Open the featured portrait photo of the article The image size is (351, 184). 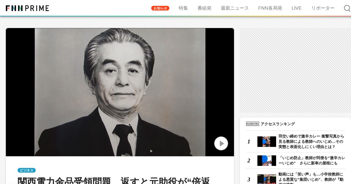pyautogui.click(x=120, y=92)
